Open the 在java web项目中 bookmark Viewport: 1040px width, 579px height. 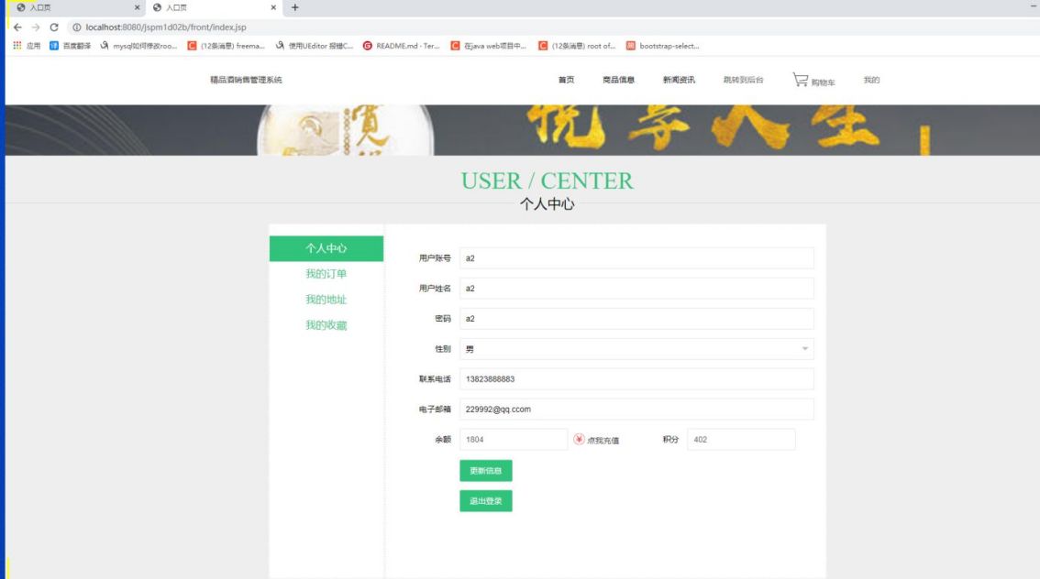(x=488, y=46)
